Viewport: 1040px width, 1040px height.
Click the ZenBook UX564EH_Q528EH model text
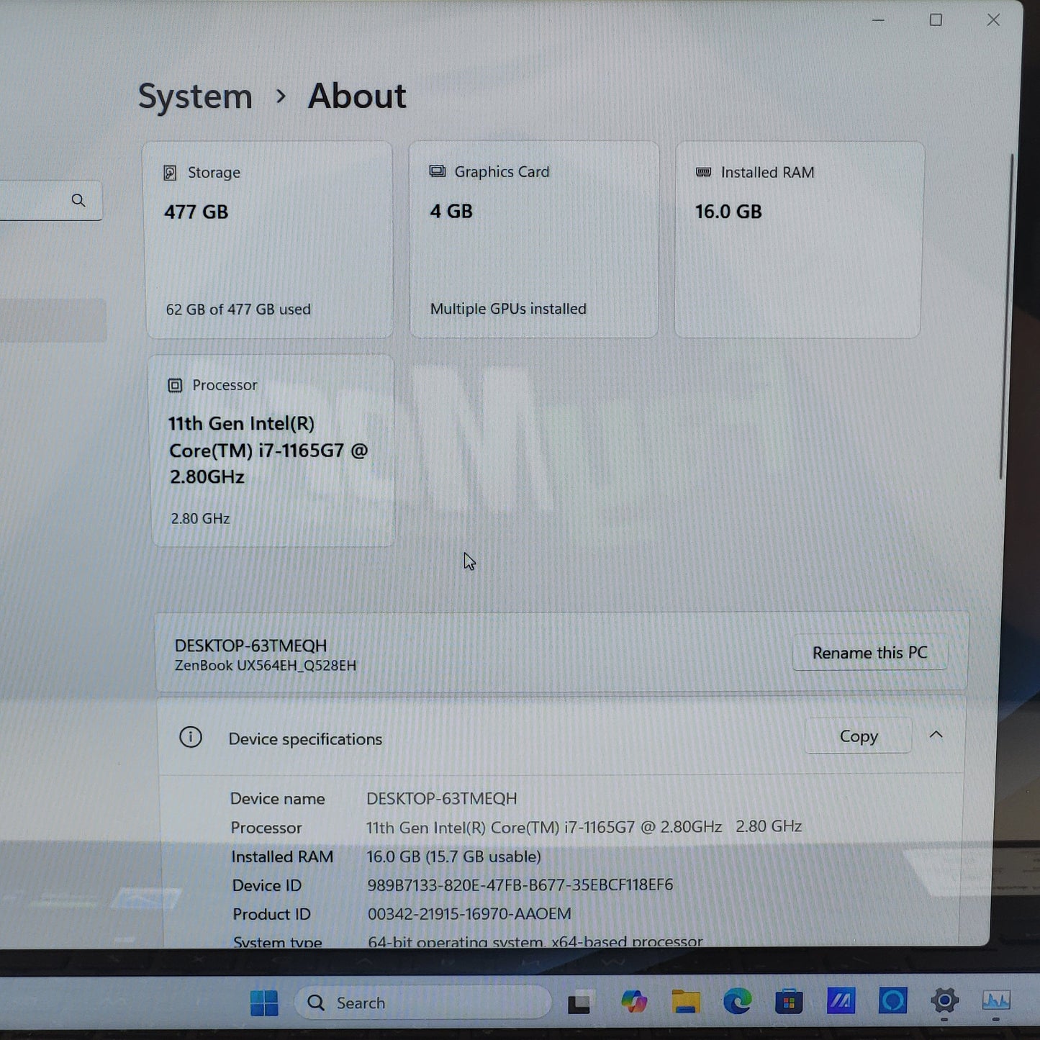pos(266,666)
